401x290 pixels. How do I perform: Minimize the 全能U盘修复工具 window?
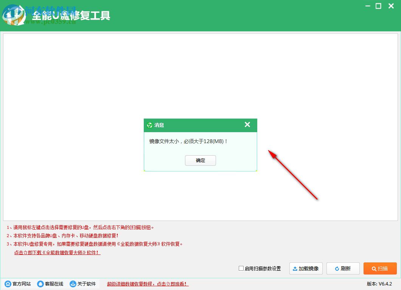(367, 6)
